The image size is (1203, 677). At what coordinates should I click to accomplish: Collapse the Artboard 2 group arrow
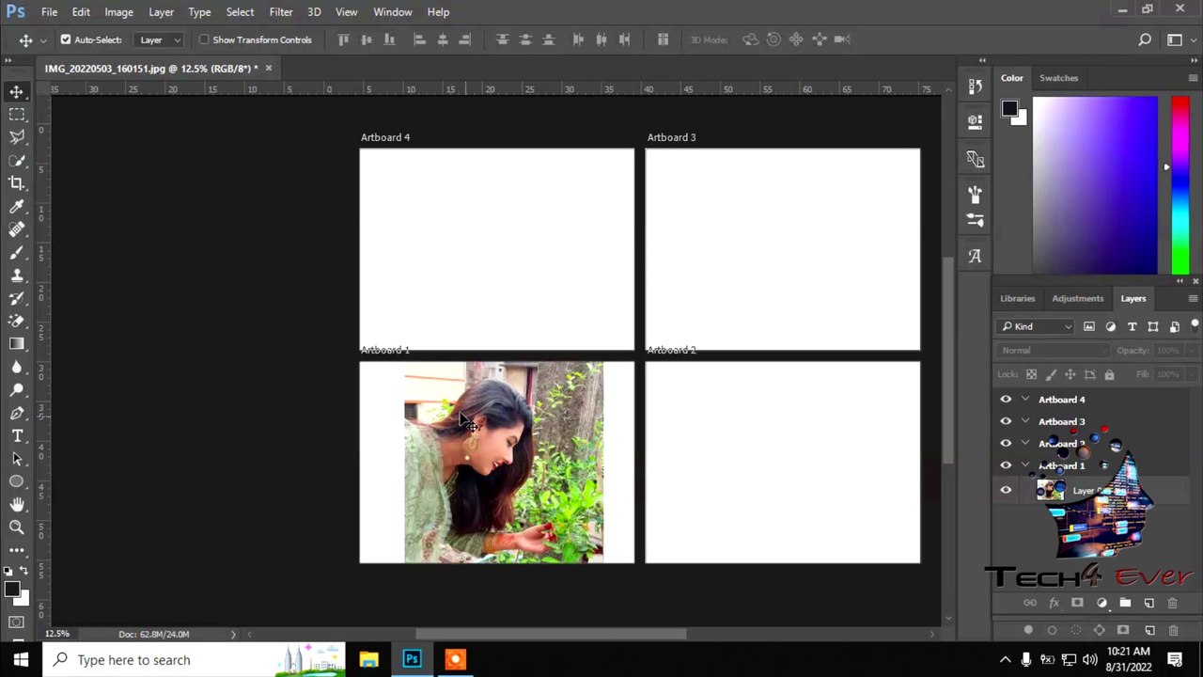pyautogui.click(x=1025, y=443)
